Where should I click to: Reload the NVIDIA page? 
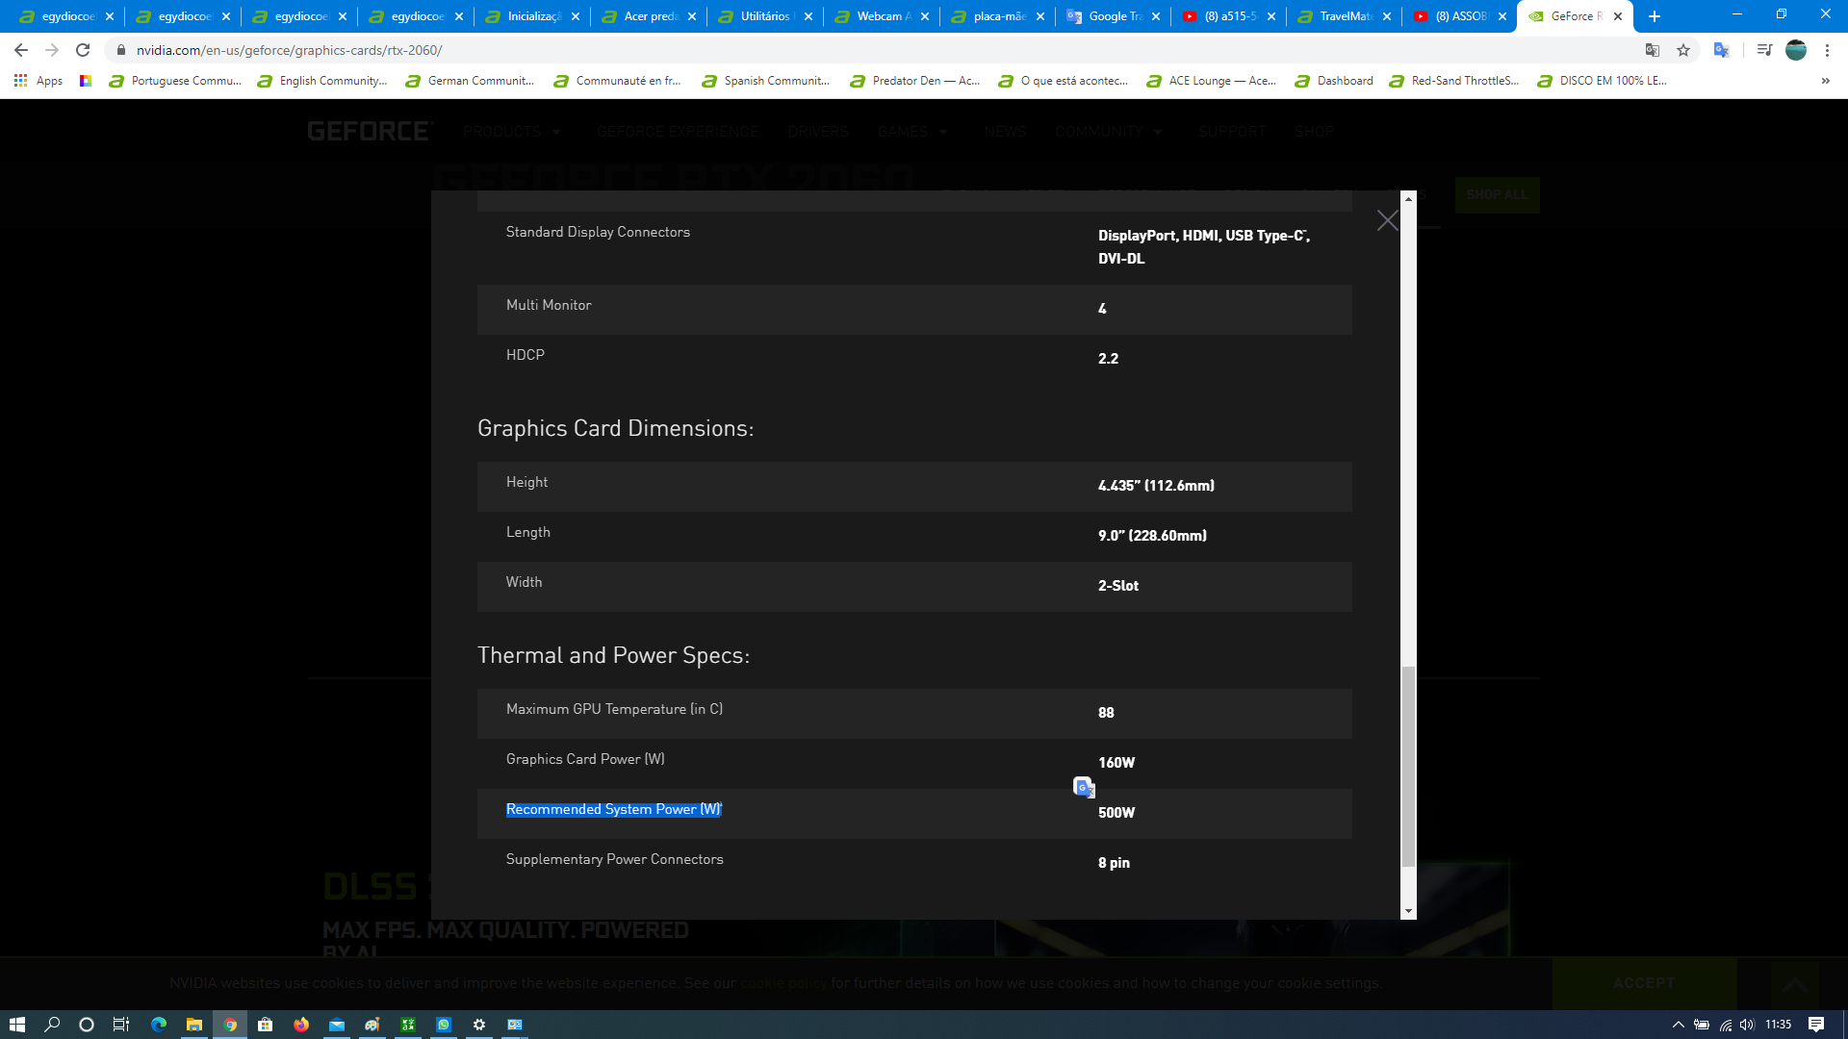(83, 50)
